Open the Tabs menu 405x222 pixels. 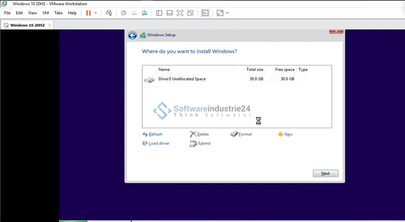pyautogui.click(x=58, y=13)
